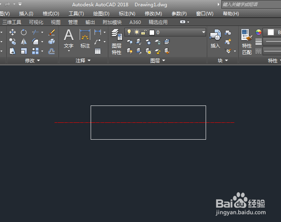Open the 格式(O) menu
The image size is (281, 222).
pos(51,14)
